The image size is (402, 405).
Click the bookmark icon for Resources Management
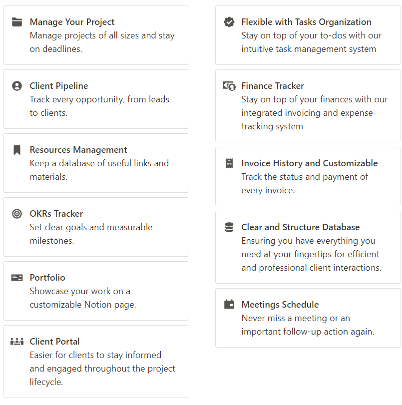pyautogui.click(x=17, y=150)
